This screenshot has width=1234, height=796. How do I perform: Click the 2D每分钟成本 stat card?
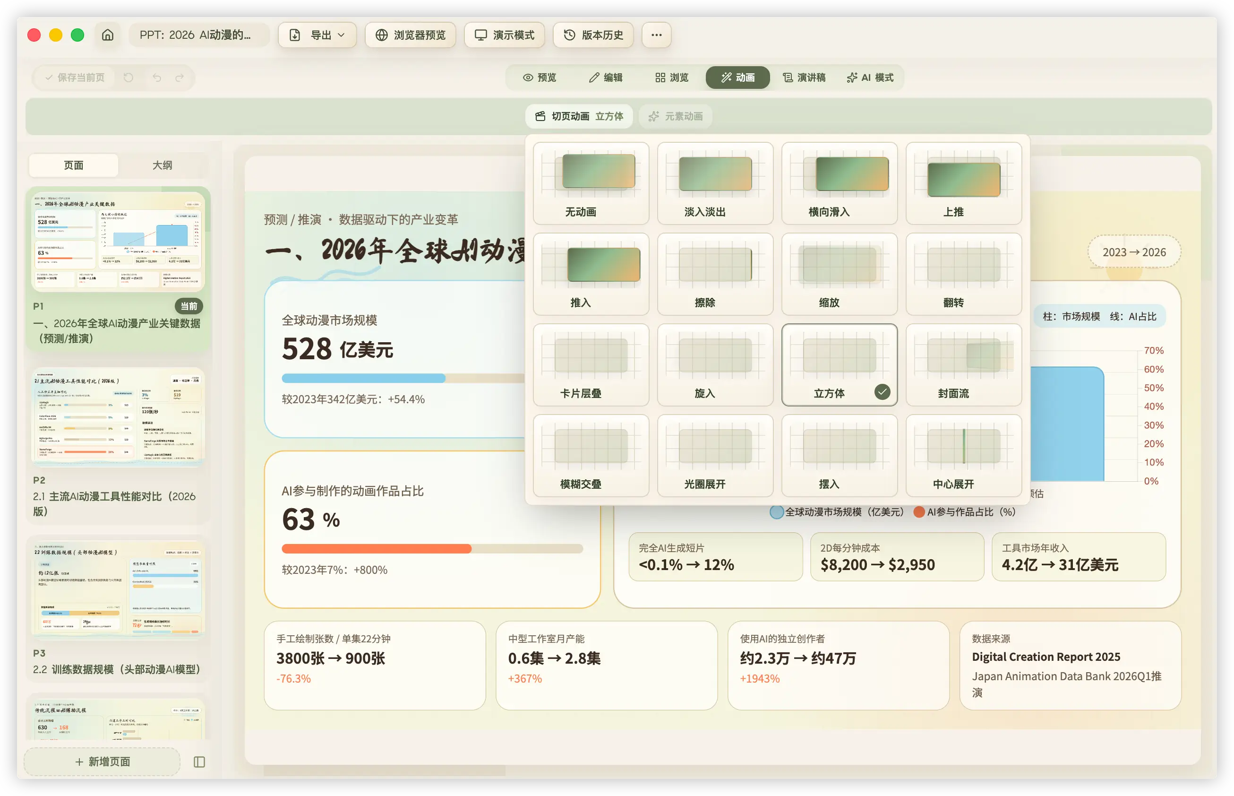click(897, 557)
